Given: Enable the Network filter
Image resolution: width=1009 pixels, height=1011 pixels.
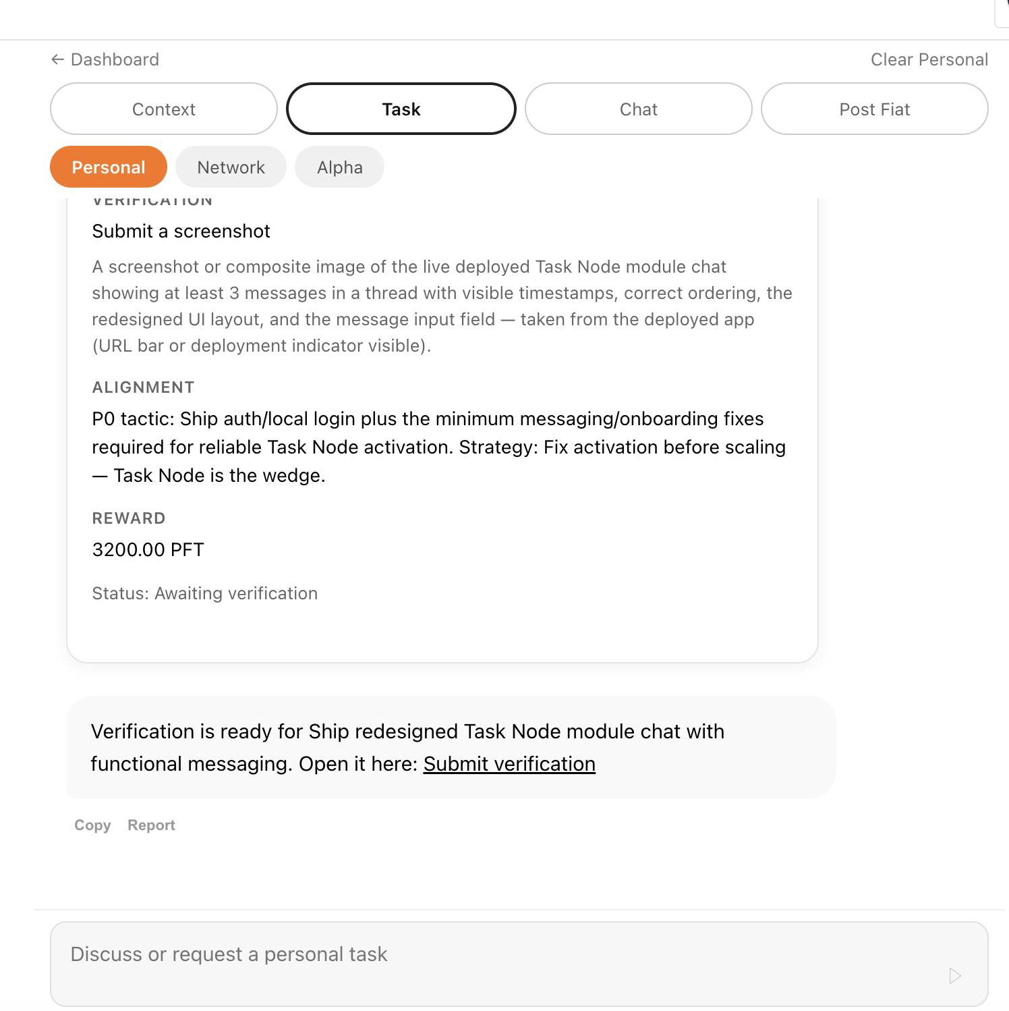Looking at the screenshot, I should pyautogui.click(x=231, y=167).
